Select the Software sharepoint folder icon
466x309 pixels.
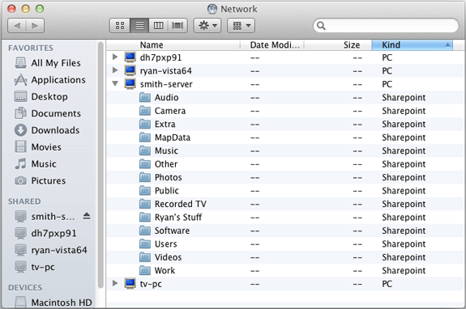click(x=145, y=231)
